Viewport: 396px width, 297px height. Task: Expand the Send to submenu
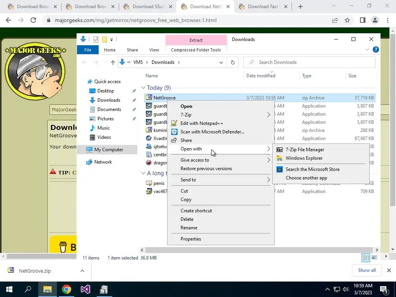pyautogui.click(x=221, y=179)
